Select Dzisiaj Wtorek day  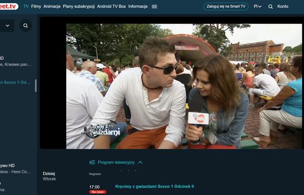pos(49,176)
